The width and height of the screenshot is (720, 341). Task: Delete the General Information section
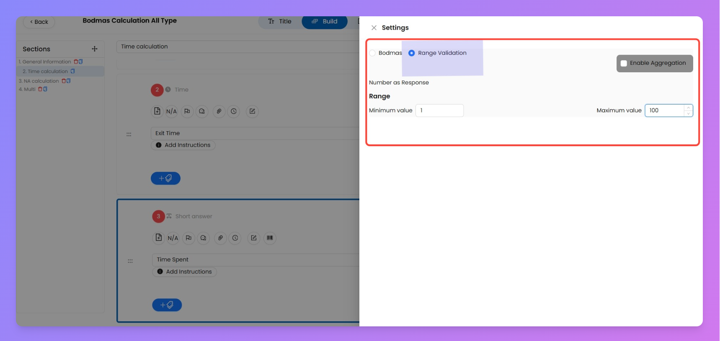coord(76,62)
